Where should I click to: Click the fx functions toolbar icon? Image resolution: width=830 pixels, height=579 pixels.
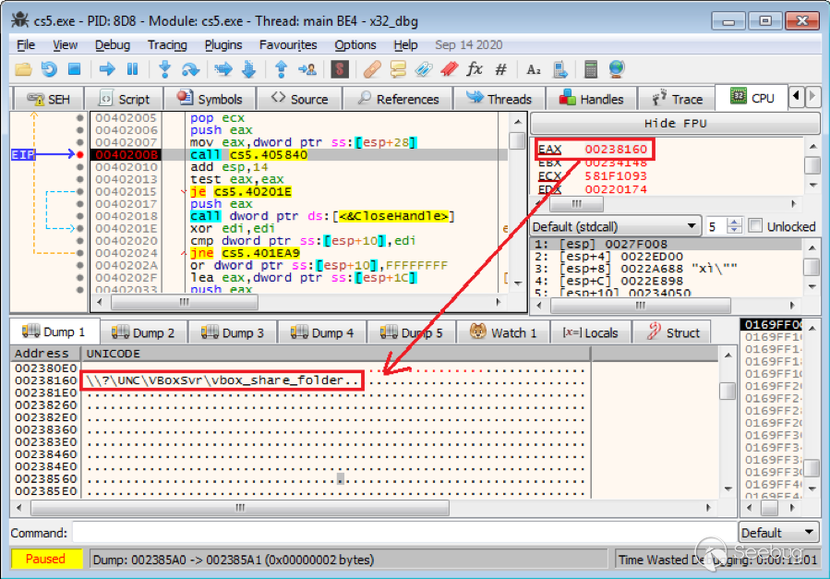click(x=475, y=69)
